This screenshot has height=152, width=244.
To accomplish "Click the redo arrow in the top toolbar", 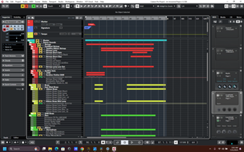I will coord(7,6).
